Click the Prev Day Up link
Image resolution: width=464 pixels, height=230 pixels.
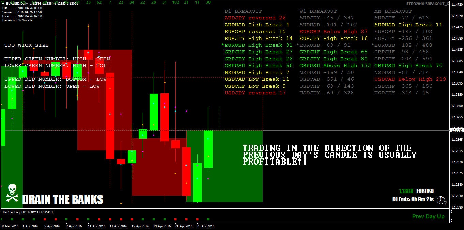pos(428,216)
